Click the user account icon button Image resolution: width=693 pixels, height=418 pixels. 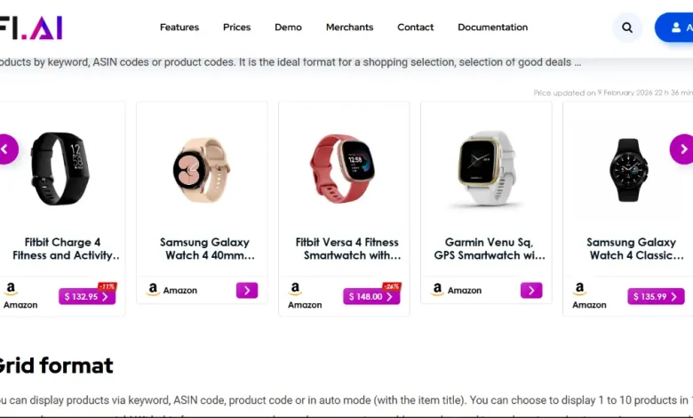pos(675,28)
